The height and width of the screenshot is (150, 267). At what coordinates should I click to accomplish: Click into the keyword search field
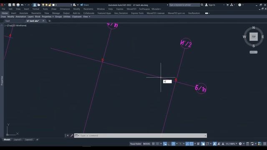184,5
